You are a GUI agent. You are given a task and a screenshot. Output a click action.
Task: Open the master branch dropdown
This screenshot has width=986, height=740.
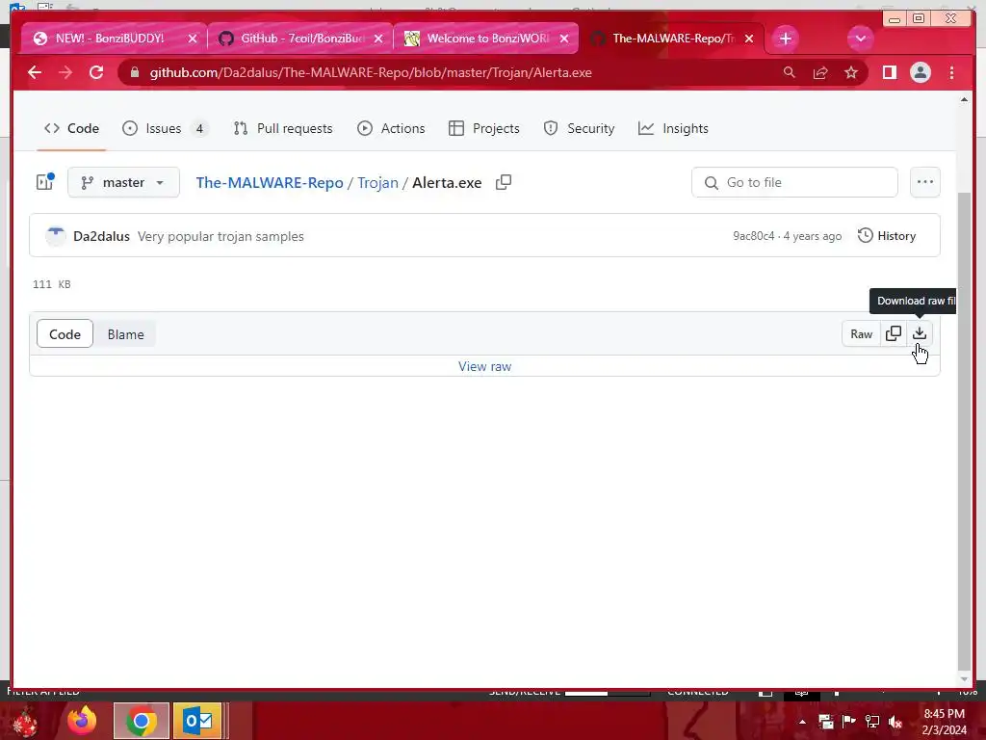(x=123, y=182)
